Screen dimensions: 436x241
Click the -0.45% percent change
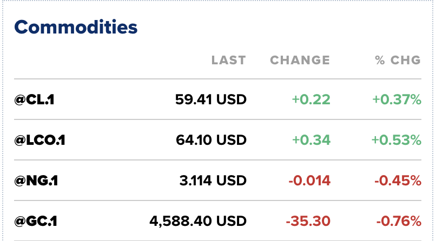point(398,180)
